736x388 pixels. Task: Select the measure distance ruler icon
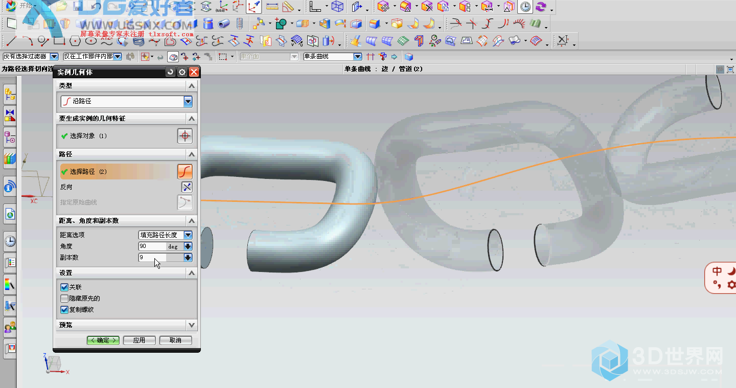tap(272, 7)
